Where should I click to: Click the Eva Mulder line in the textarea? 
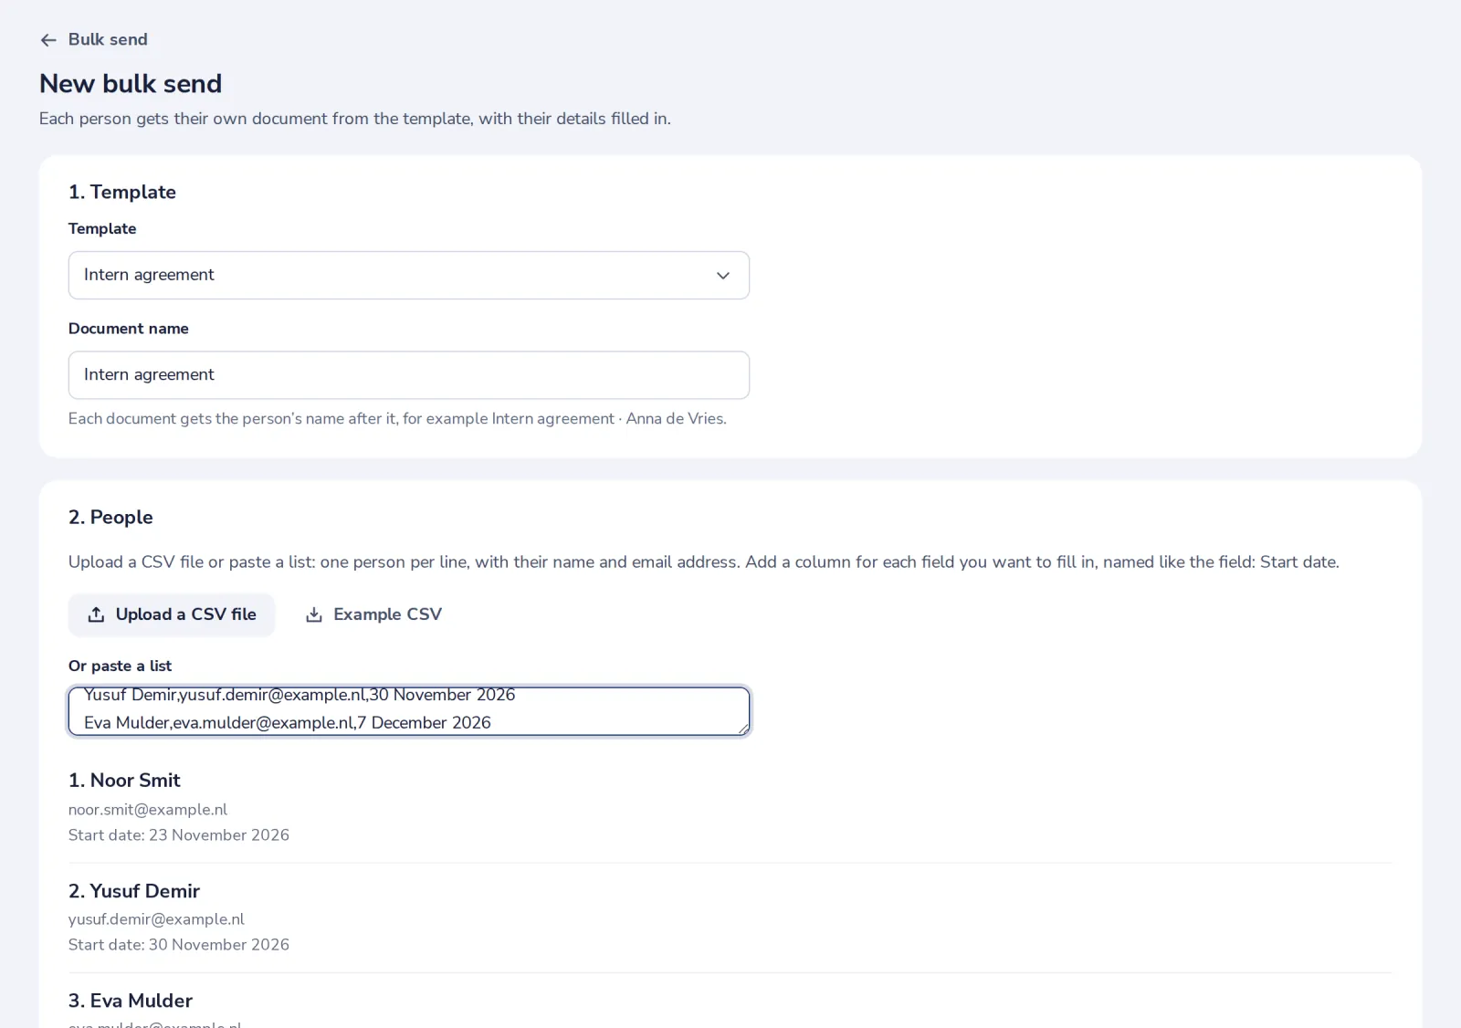(x=288, y=723)
